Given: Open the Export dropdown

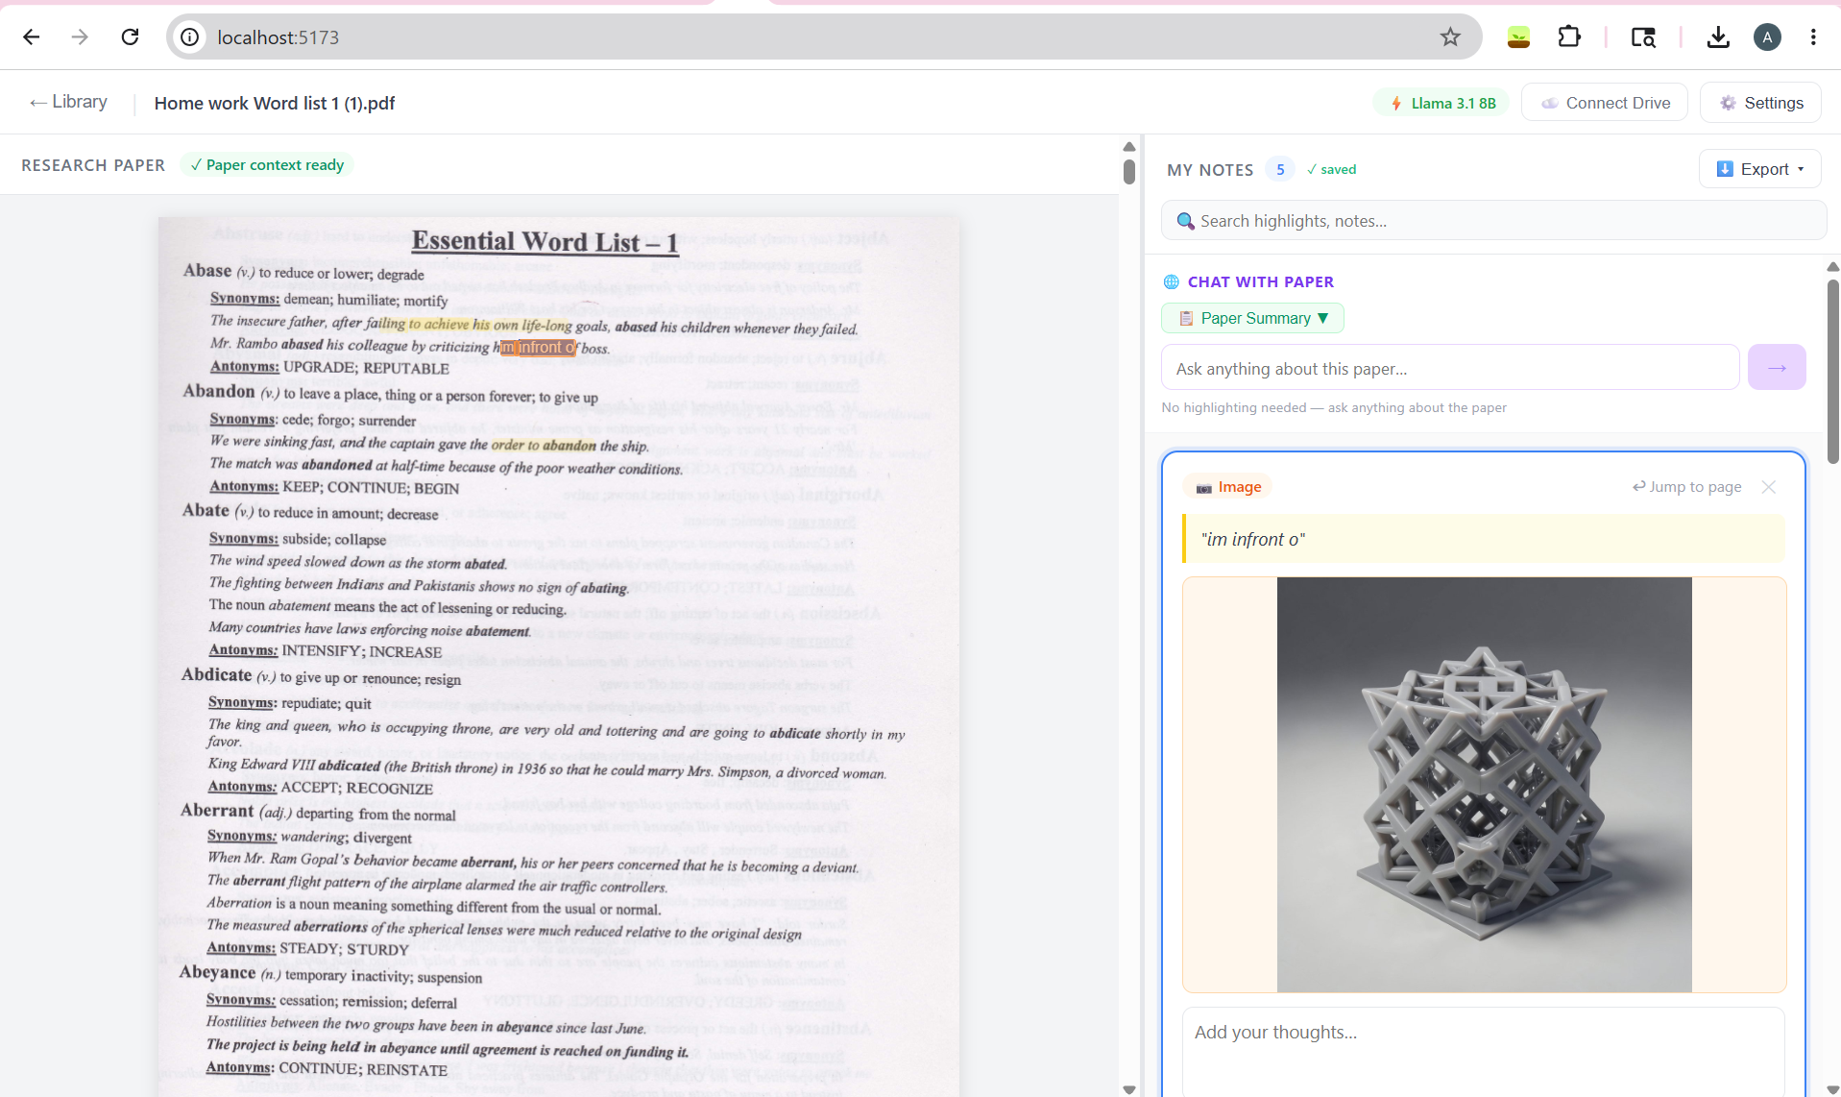Looking at the screenshot, I should pos(1759,169).
